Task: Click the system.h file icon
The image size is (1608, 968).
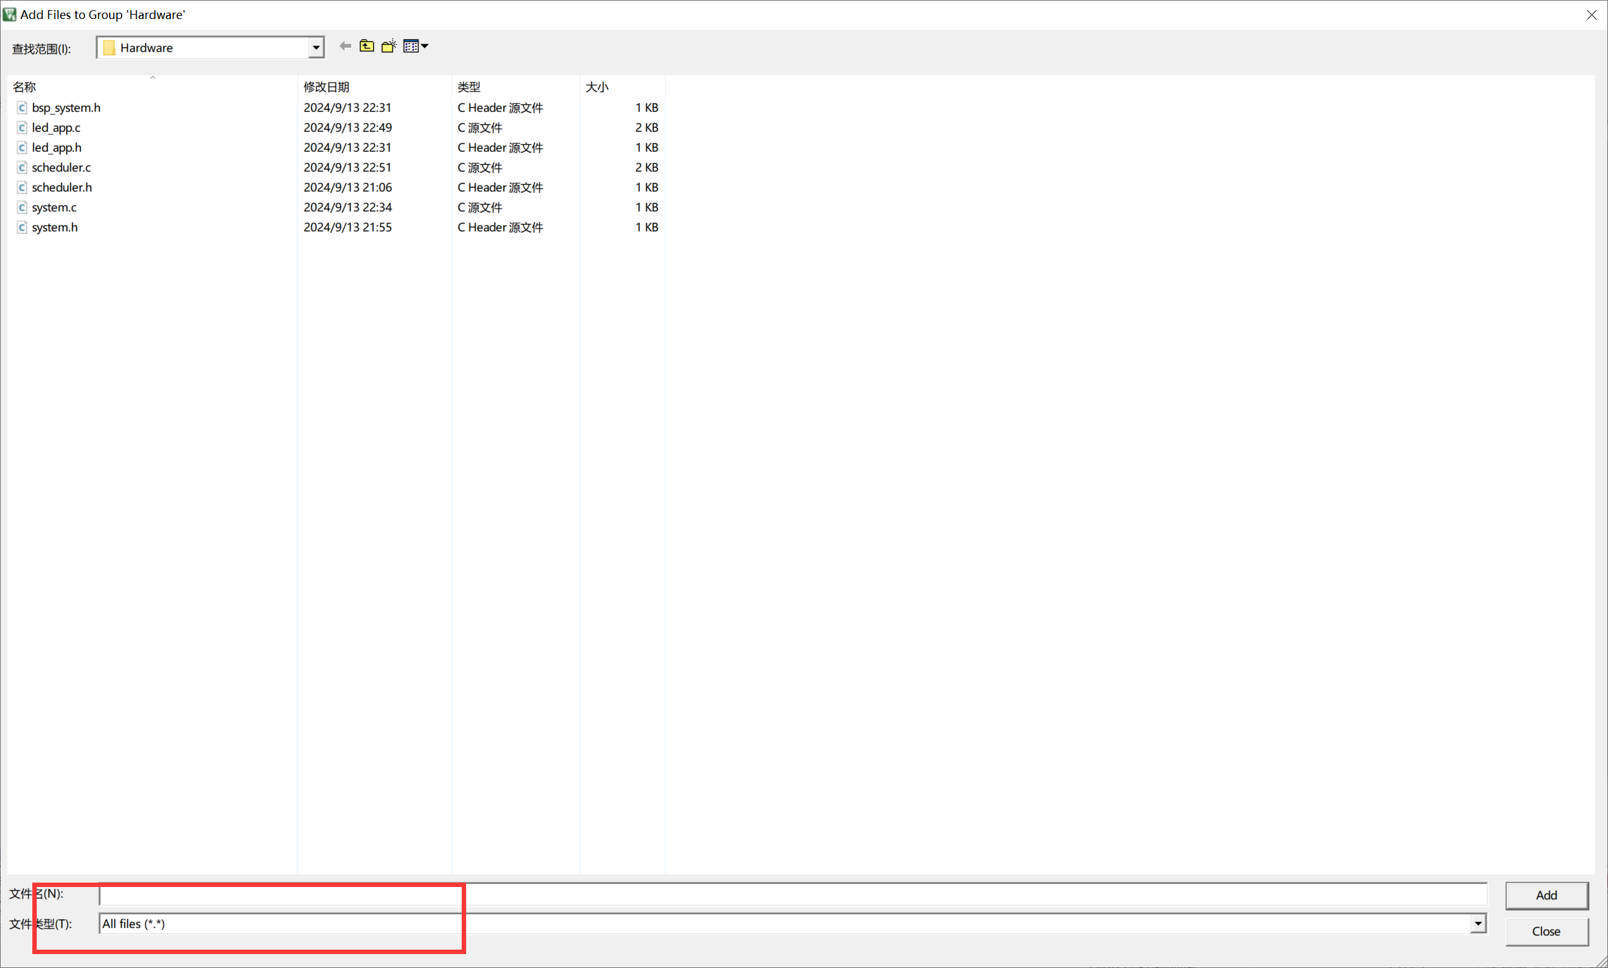Action: coord(22,228)
